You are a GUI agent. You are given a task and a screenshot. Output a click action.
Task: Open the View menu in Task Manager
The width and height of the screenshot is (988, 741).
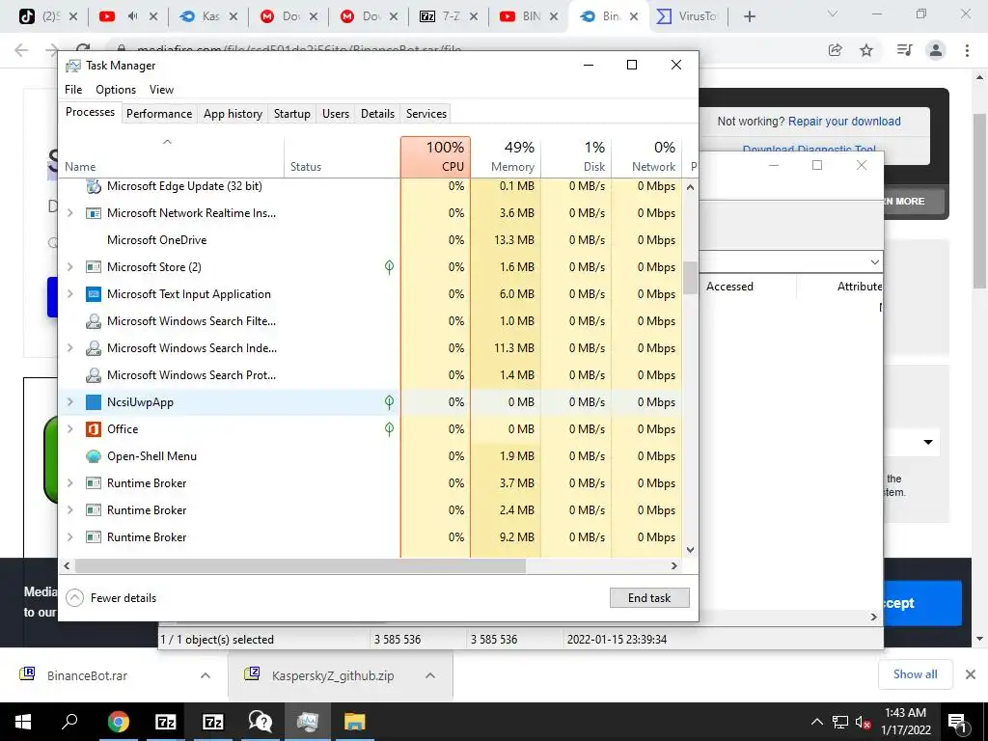(x=161, y=90)
